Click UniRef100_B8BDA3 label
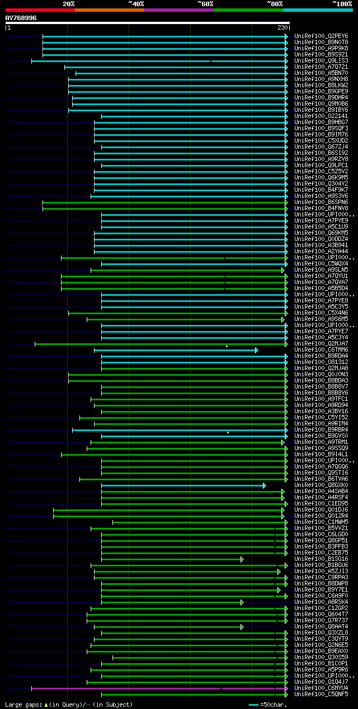This screenshot has width=358, height=709. tap(321, 381)
